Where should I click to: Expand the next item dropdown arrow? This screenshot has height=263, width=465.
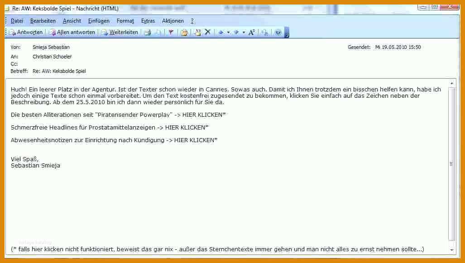tap(244, 32)
